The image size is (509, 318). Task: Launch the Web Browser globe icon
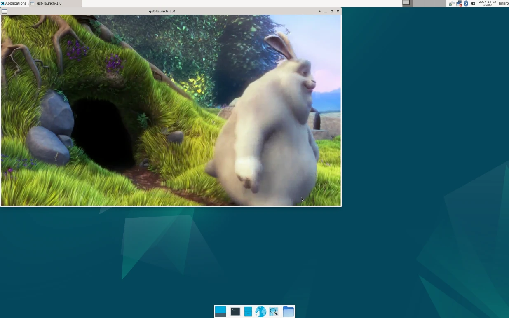(260, 311)
